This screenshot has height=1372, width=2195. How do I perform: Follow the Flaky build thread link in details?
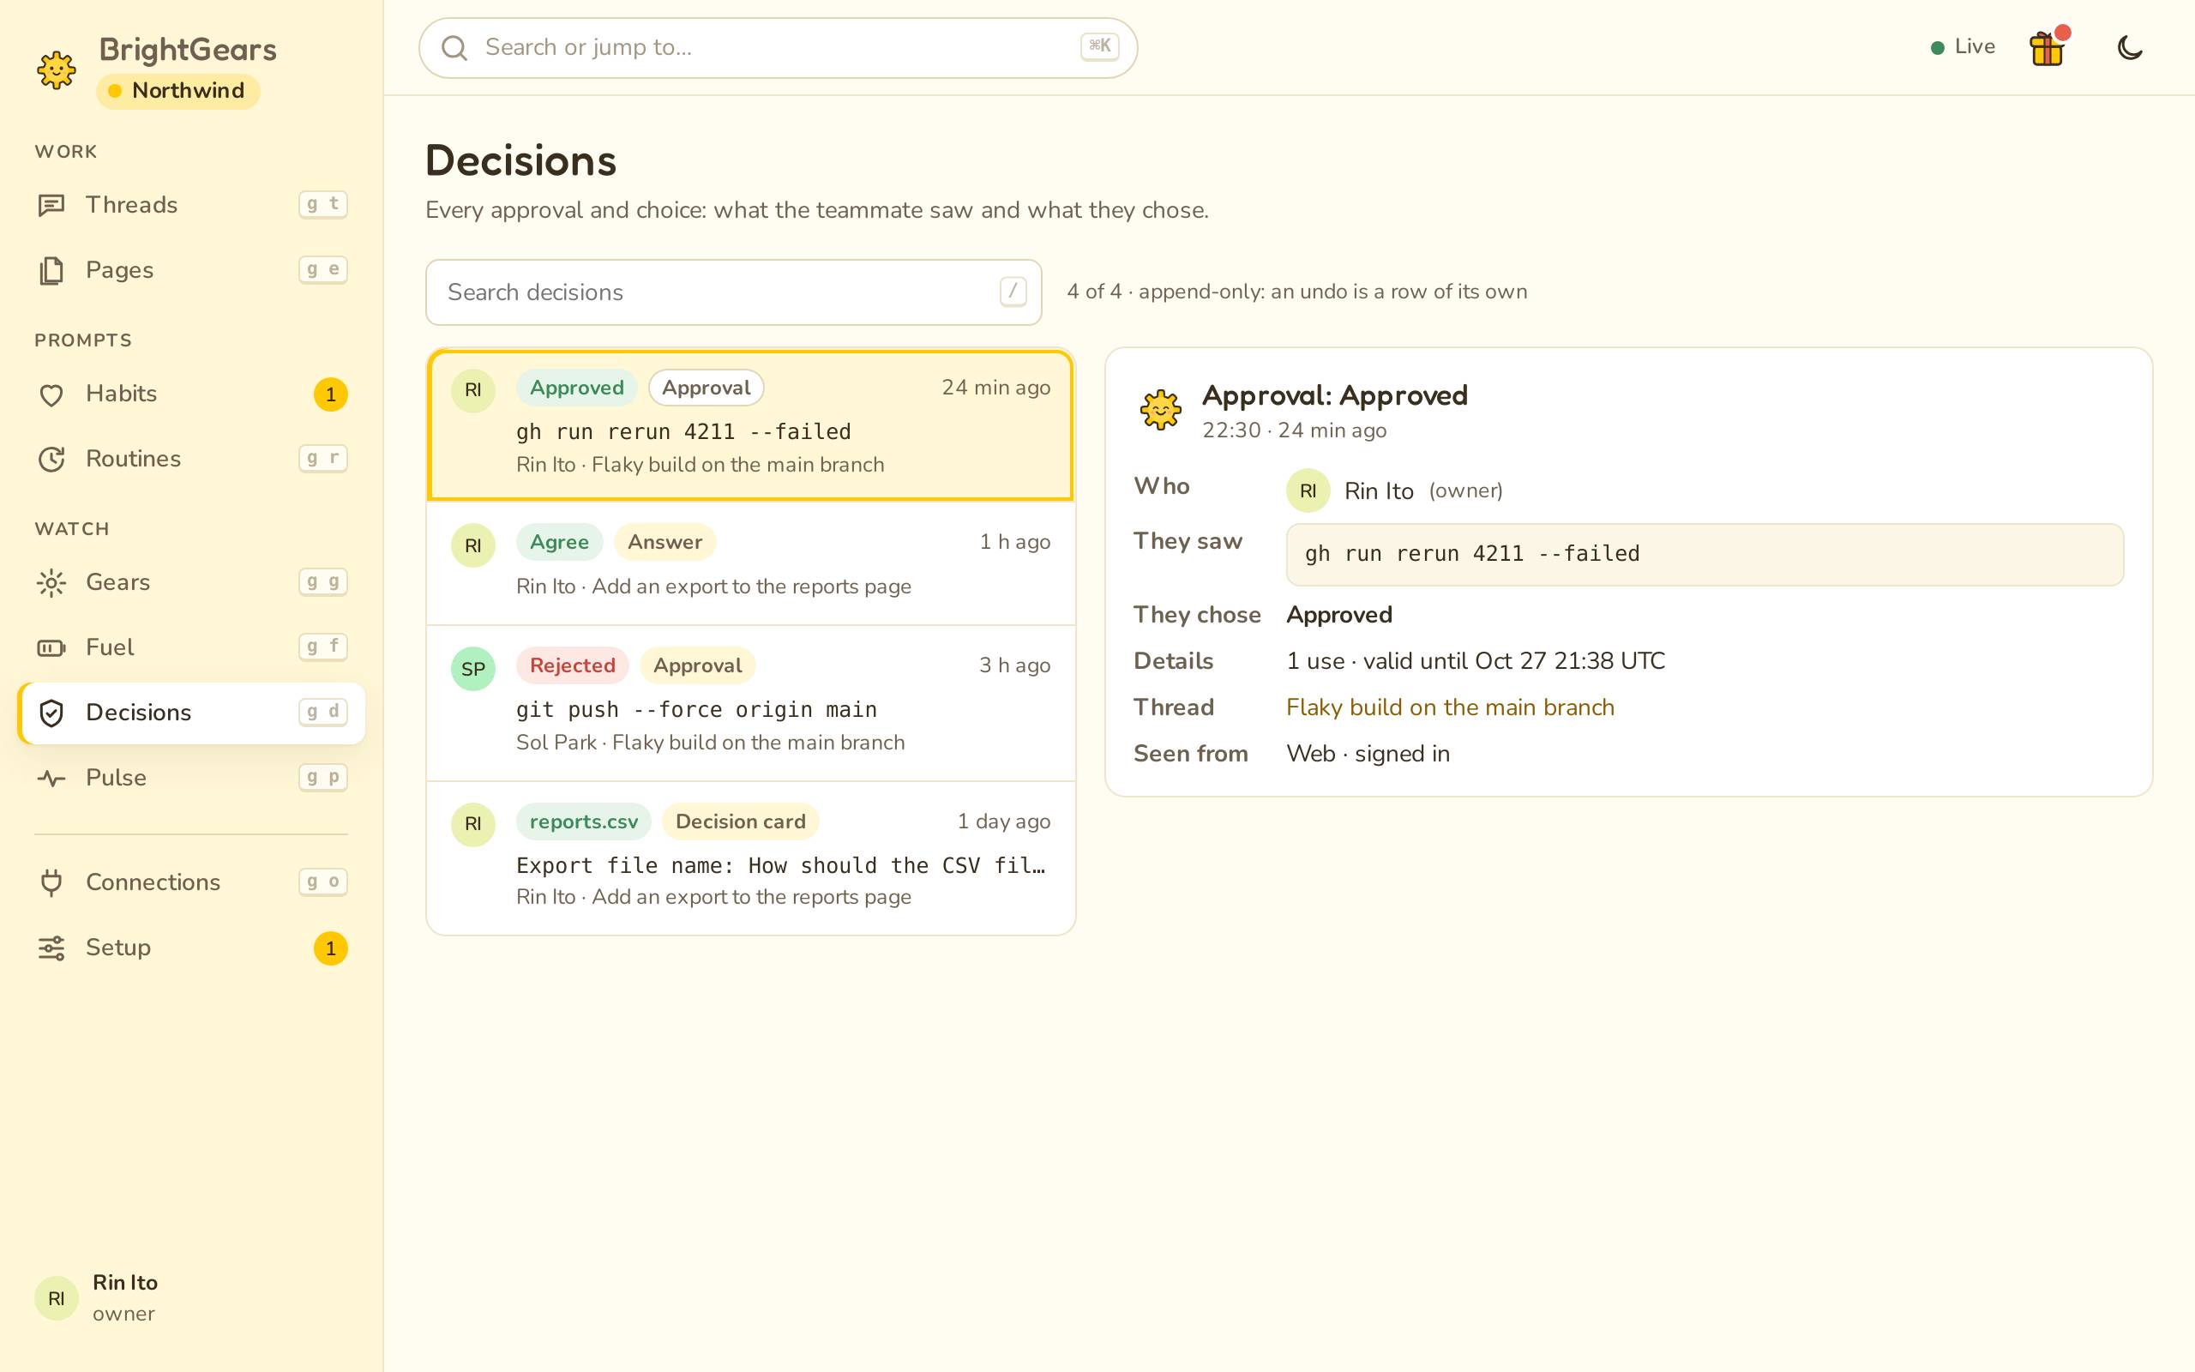click(1451, 707)
